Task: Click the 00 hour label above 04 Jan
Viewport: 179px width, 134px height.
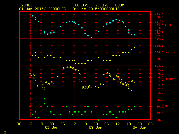Action: 140,124
